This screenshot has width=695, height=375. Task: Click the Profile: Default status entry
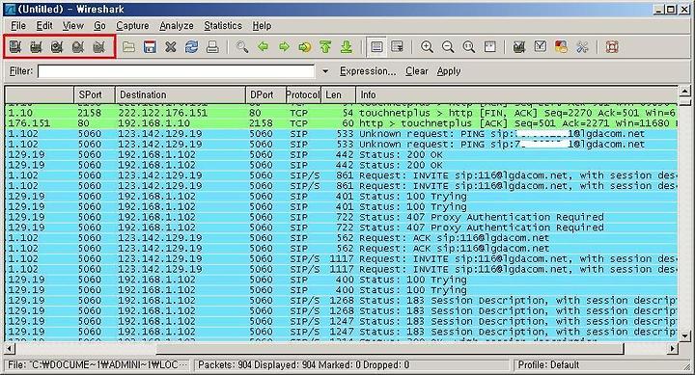coord(548,364)
